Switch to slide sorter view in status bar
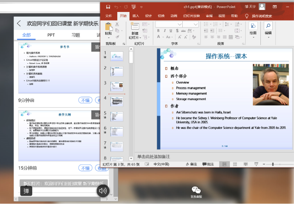 click(x=235, y=164)
